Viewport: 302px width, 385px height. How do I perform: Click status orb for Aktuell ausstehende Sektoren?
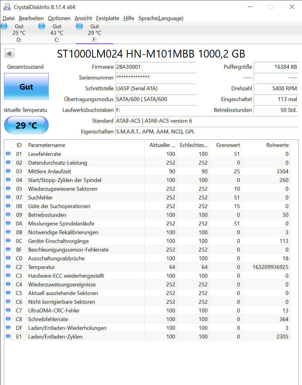click(8, 293)
